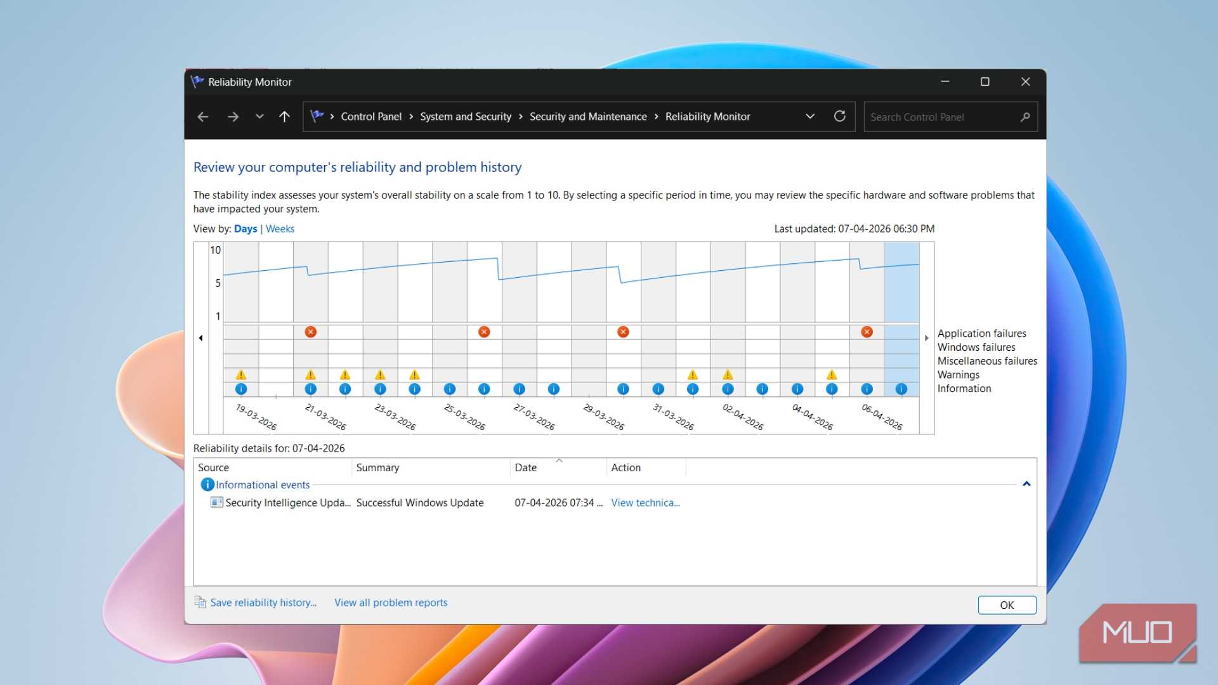Click the warning icon for 19-03-2026
The image size is (1218, 685).
click(x=241, y=375)
